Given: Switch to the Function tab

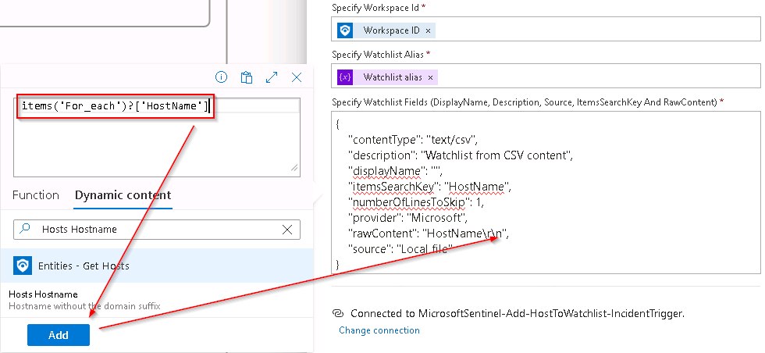Looking at the screenshot, I should tap(36, 195).
